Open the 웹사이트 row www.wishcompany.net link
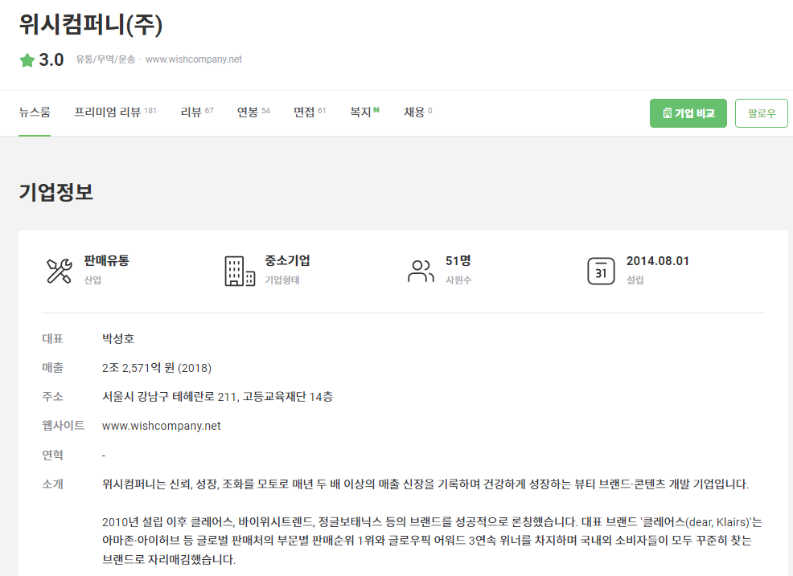Screen dimensions: 793x576 coord(162,426)
